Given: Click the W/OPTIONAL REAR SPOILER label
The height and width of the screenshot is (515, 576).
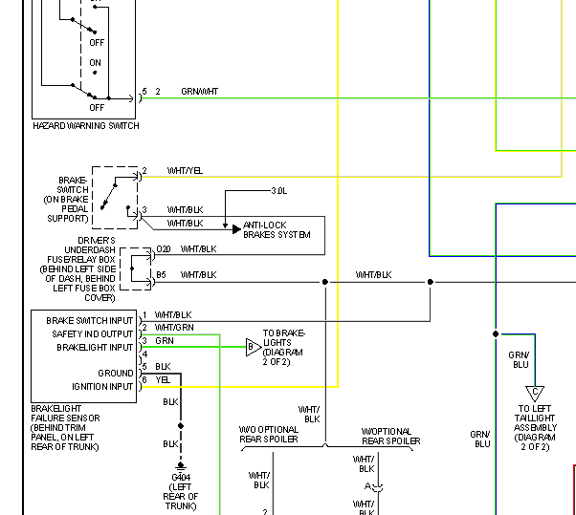Looking at the screenshot, I should click(390, 436).
